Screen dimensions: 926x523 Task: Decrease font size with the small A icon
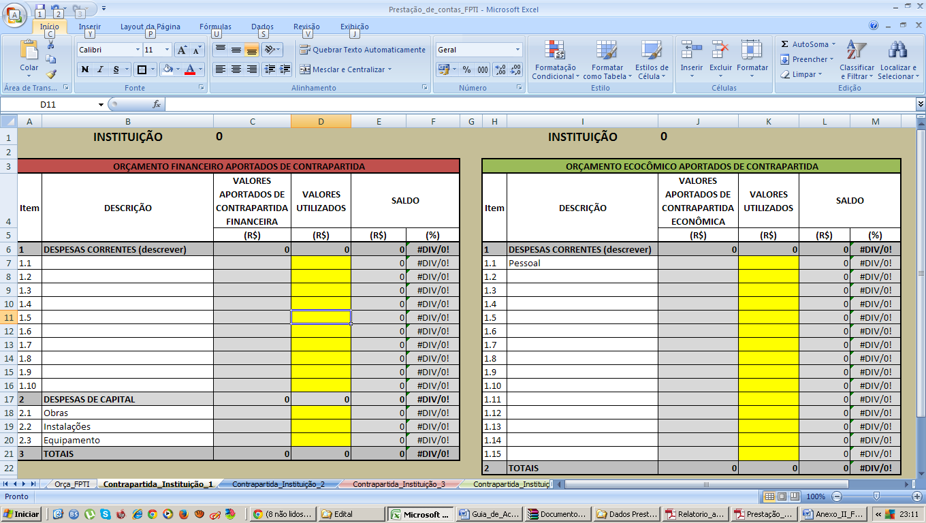(197, 50)
